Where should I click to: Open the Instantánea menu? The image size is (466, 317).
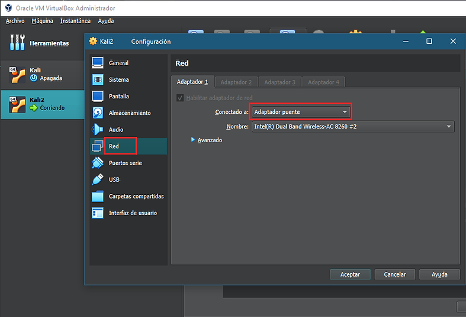[x=75, y=21]
